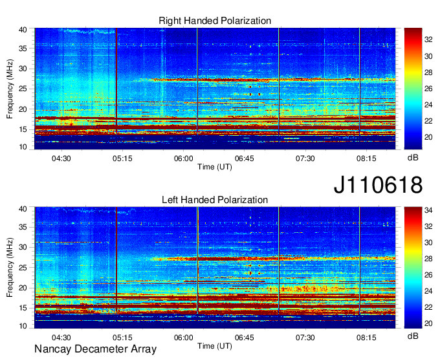Click the 08:15 tick label under Right Handed plot
The height and width of the screenshot is (357, 440).
[366, 158]
